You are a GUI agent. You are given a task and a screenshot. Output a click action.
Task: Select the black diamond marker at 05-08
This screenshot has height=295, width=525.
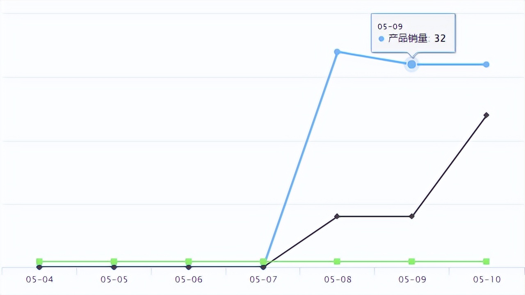click(337, 216)
